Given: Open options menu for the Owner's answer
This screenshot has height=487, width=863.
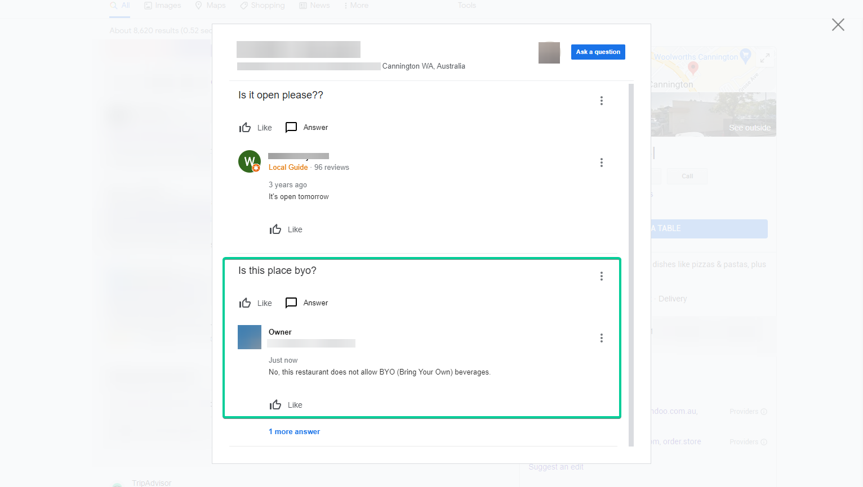Looking at the screenshot, I should [602, 338].
